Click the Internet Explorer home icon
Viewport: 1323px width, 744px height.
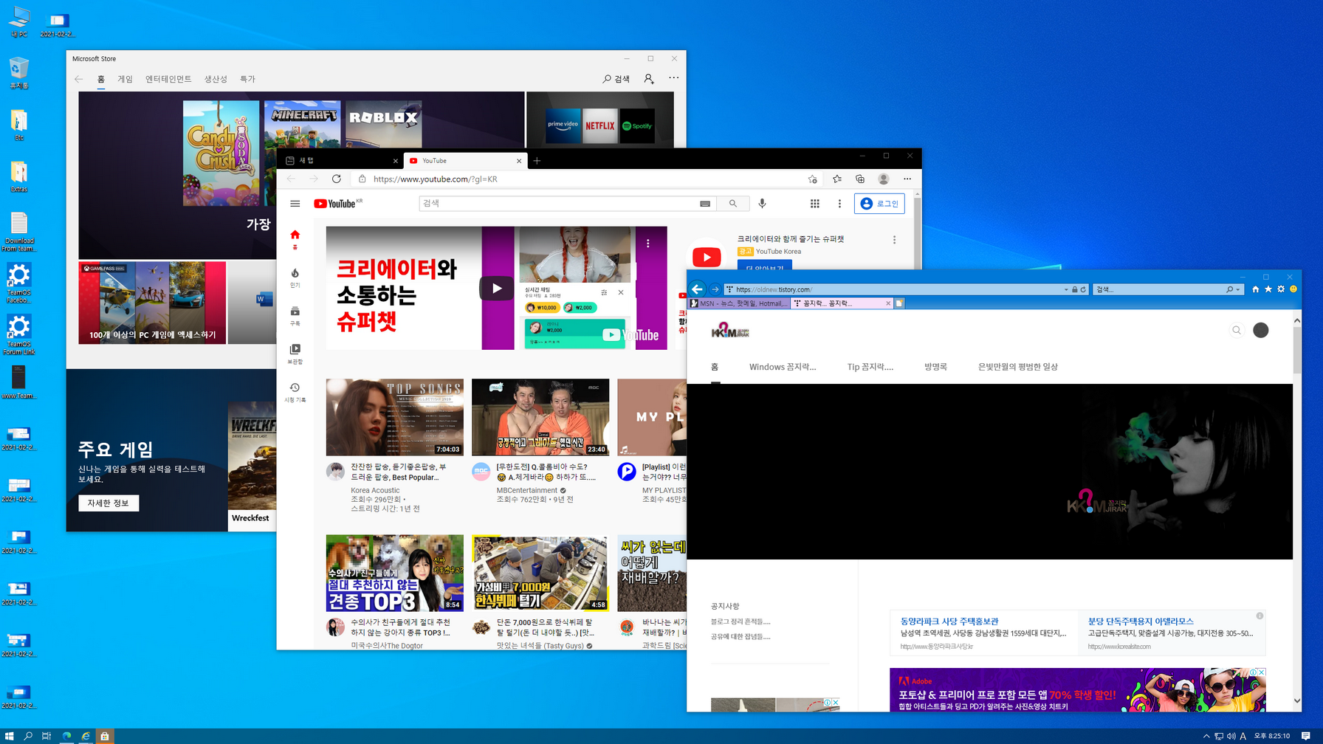point(1255,289)
